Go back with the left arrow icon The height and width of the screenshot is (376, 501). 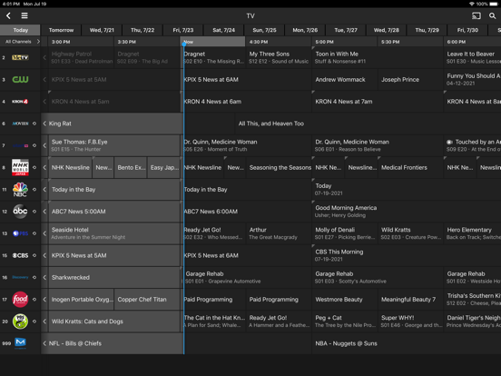tap(9, 15)
